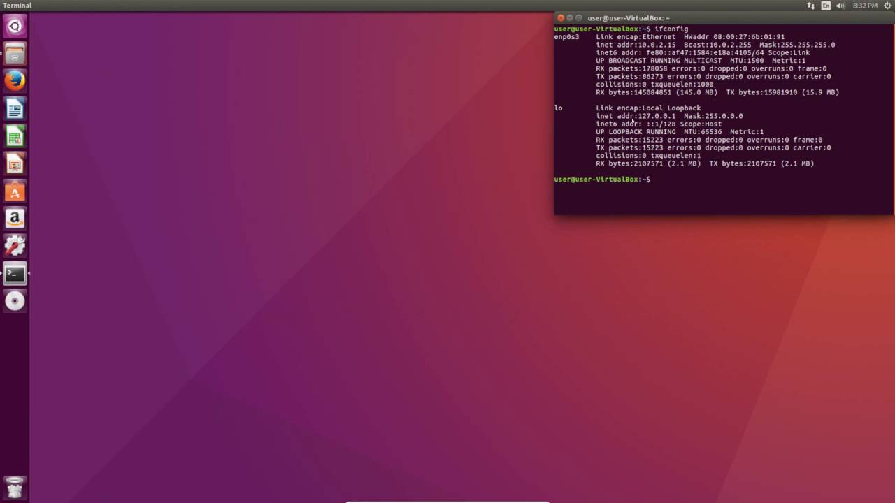
Task: Click the inet6 addr fe80 Scope:Link line
Action: click(703, 52)
